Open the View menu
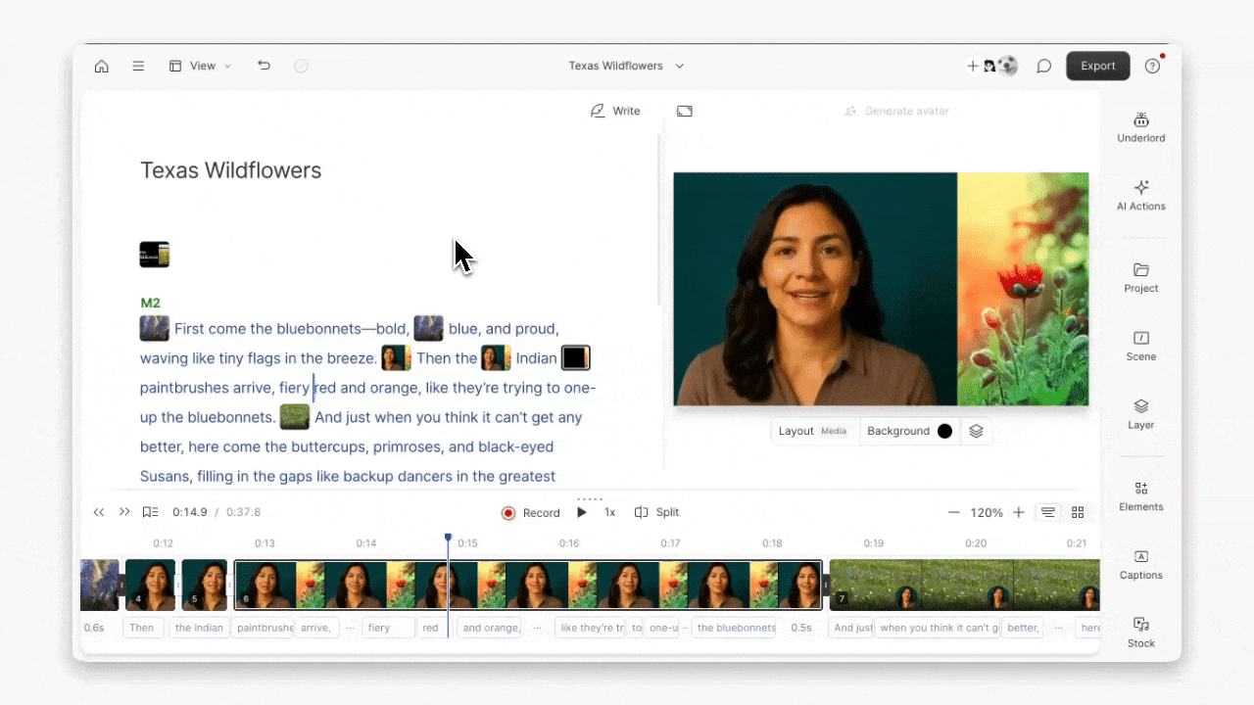The width and height of the screenshot is (1254, 705). (201, 66)
